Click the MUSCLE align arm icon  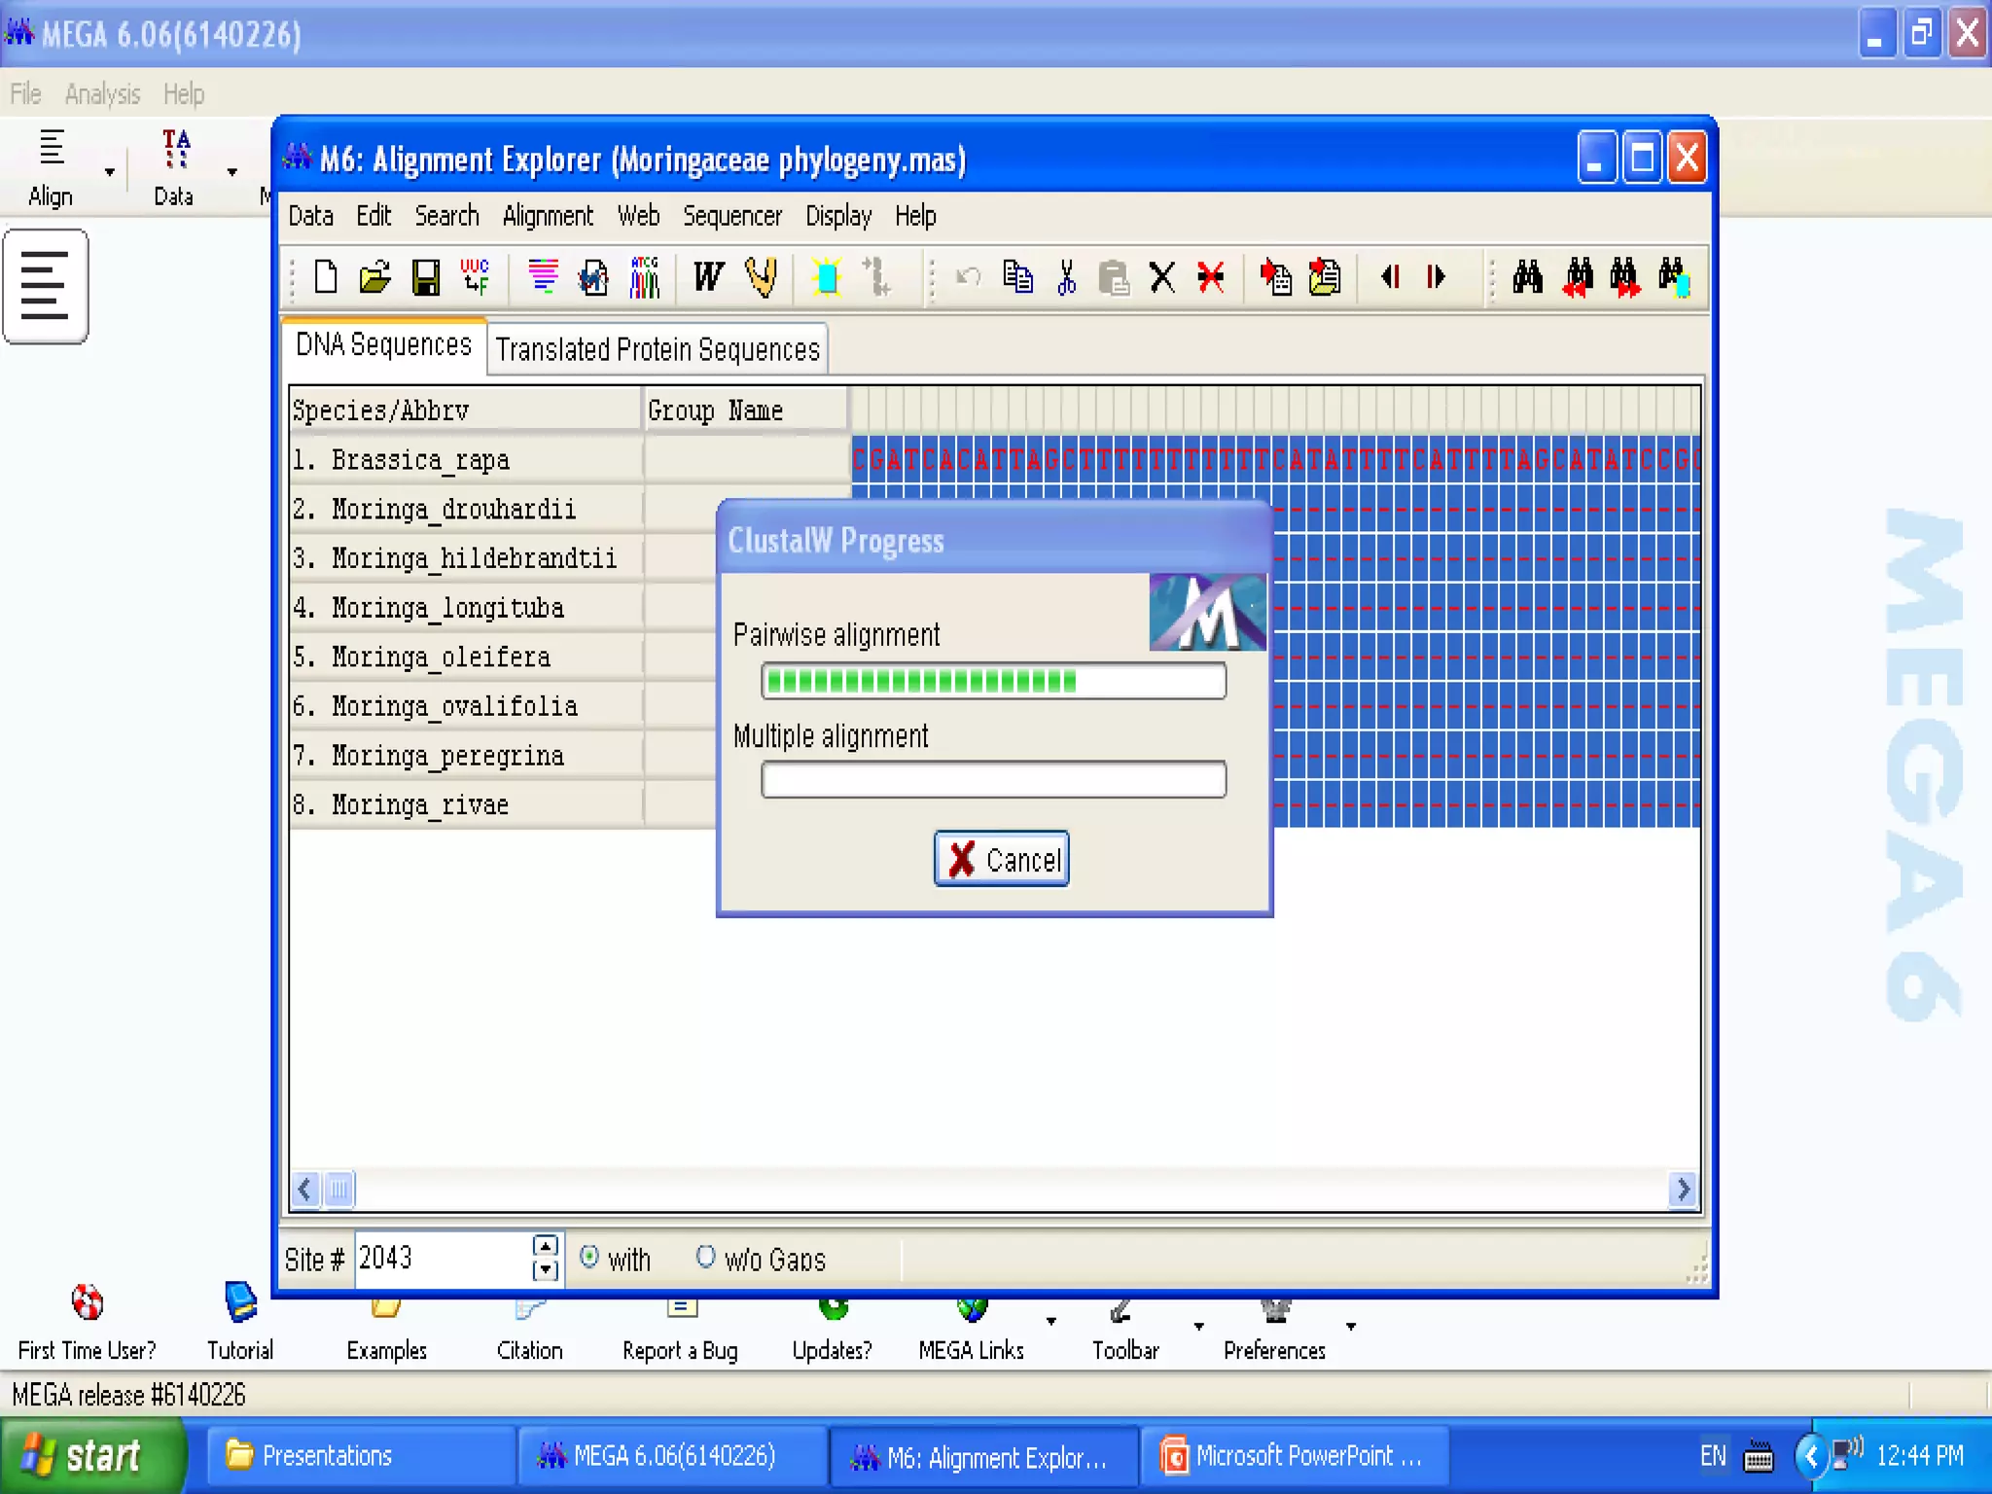pyautogui.click(x=761, y=277)
